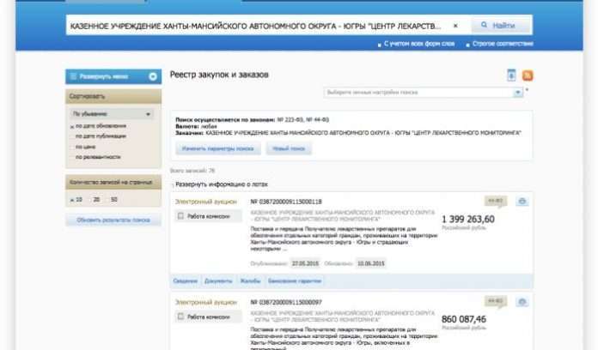
Task: Click the magnifier icon in Найти button
Action: 484,25
